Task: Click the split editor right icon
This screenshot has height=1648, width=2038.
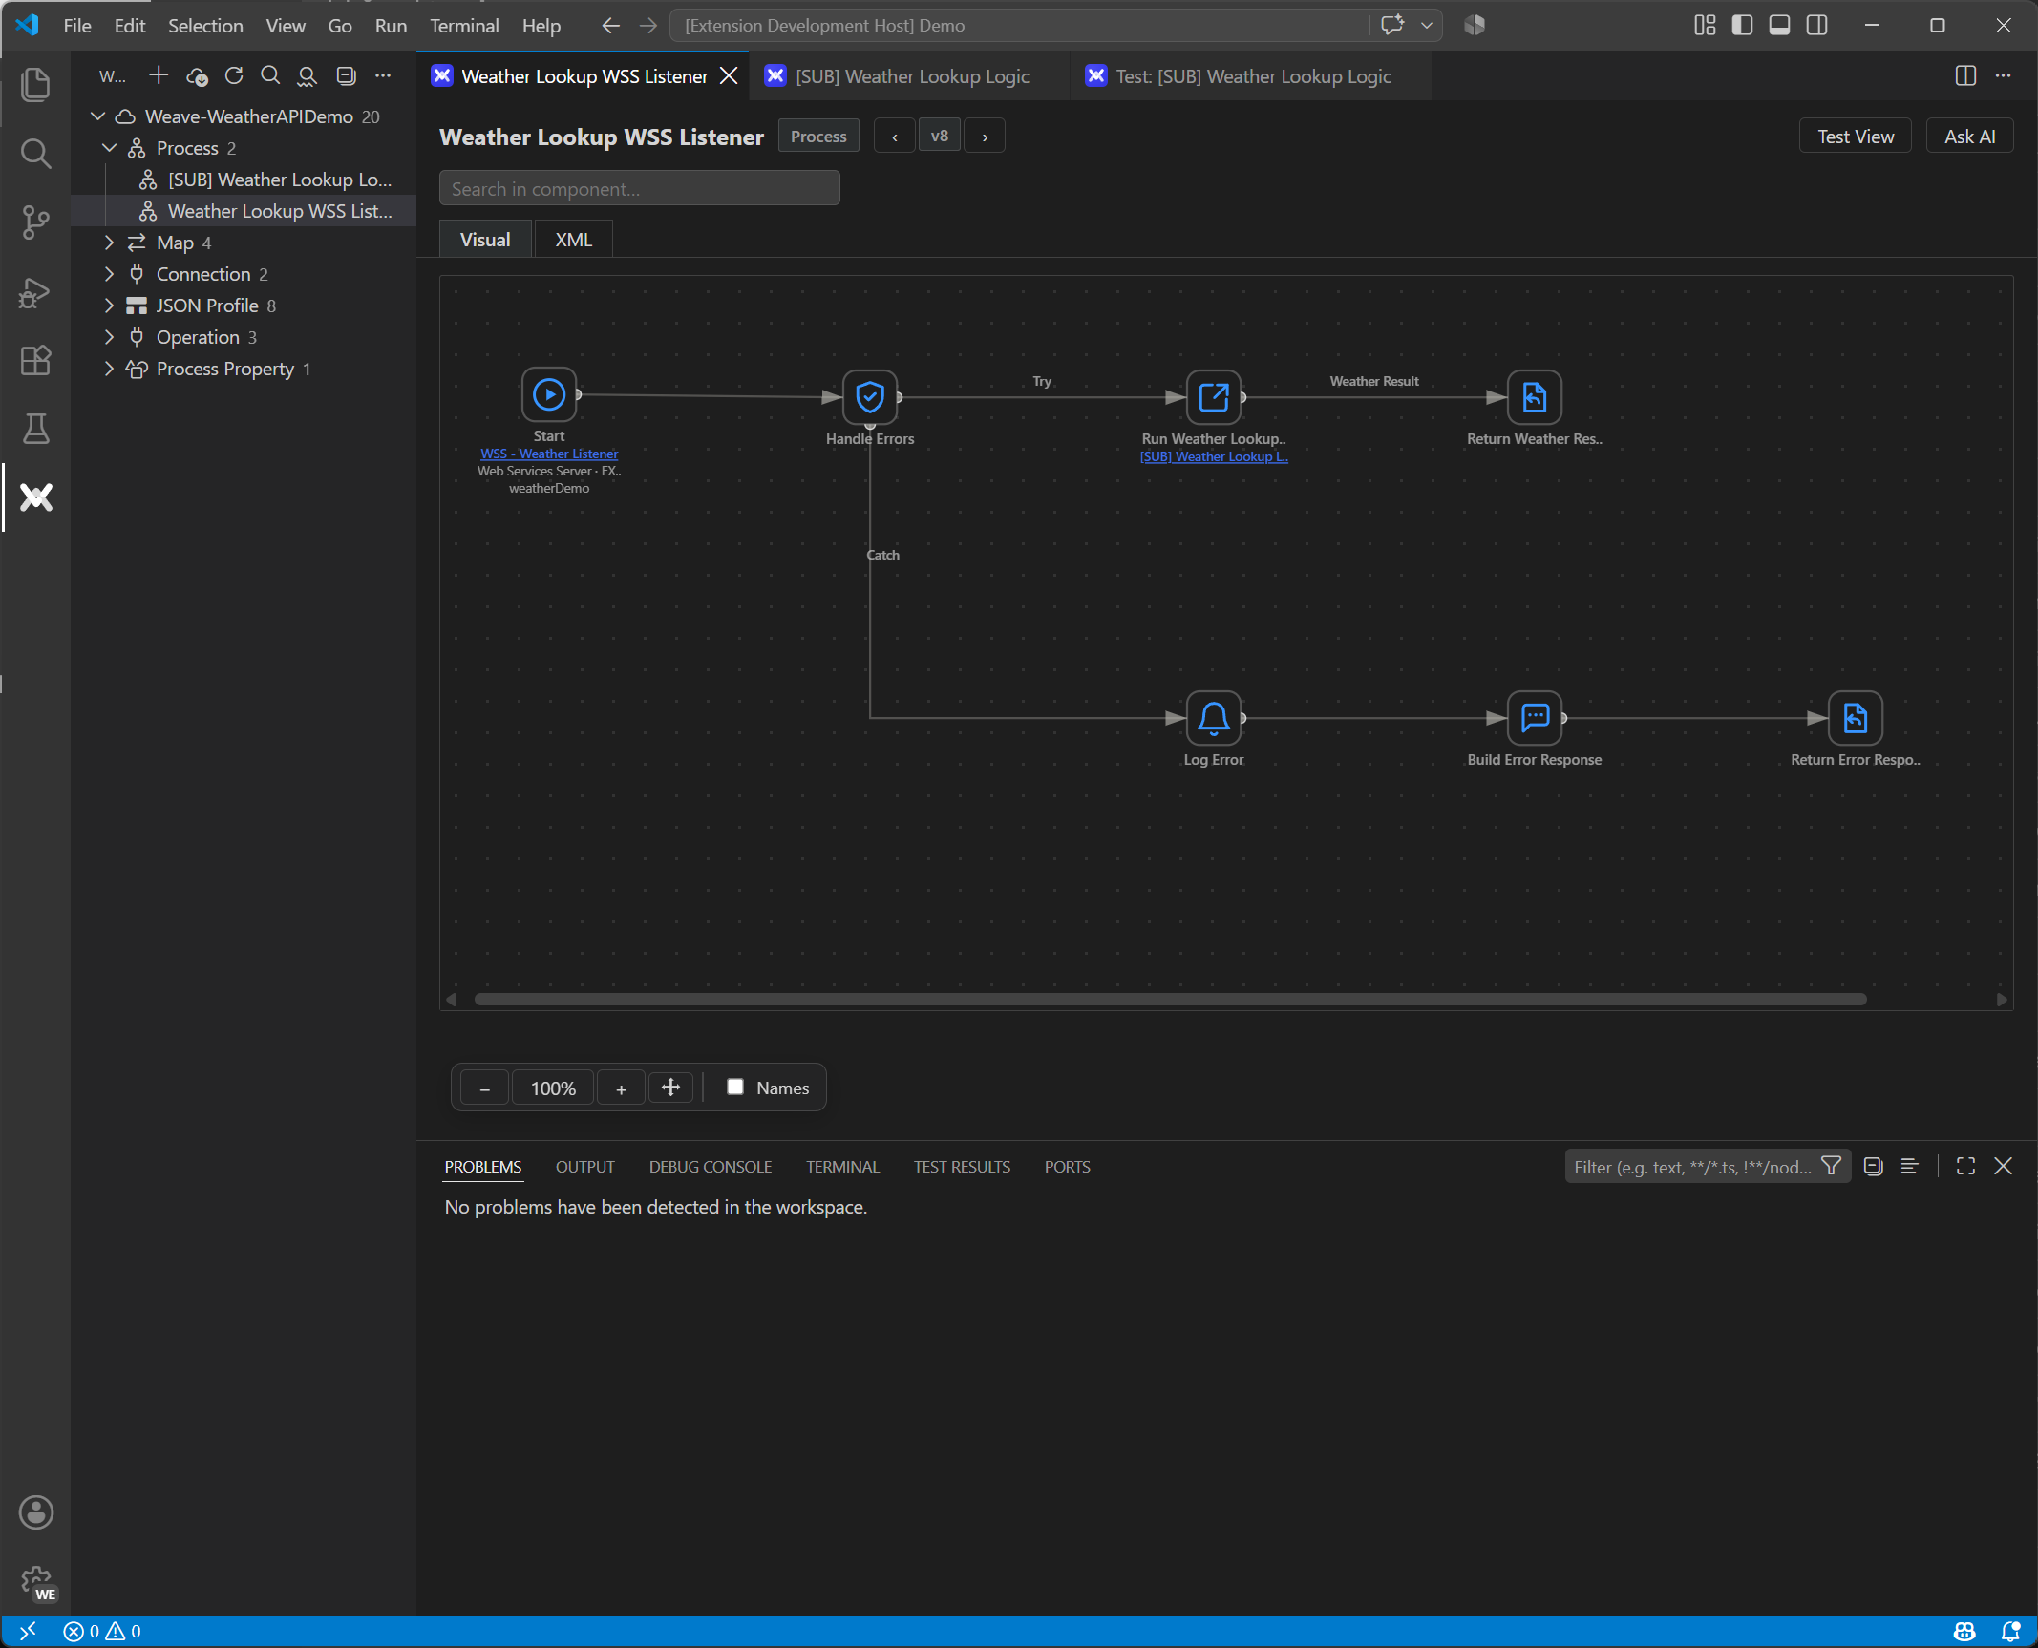Action: 1965,75
